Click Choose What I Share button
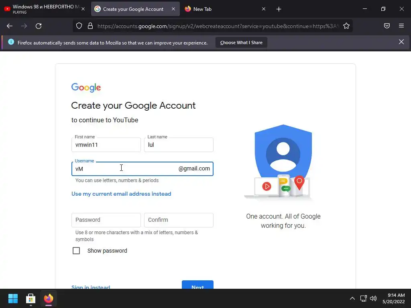Viewport: 411px width, 308px height. point(241,43)
